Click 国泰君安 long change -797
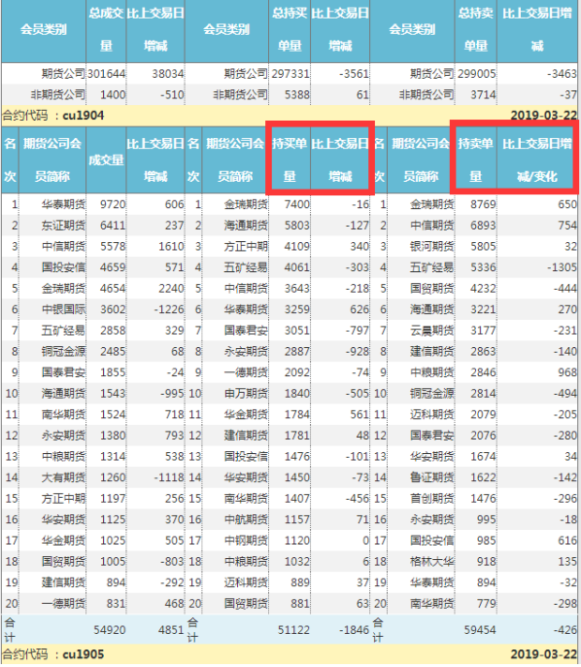This screenshot has width=581, height=667. 357,331
